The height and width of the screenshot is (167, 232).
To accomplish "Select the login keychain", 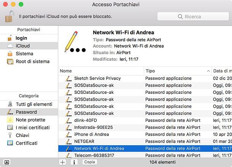I will 29,38.
